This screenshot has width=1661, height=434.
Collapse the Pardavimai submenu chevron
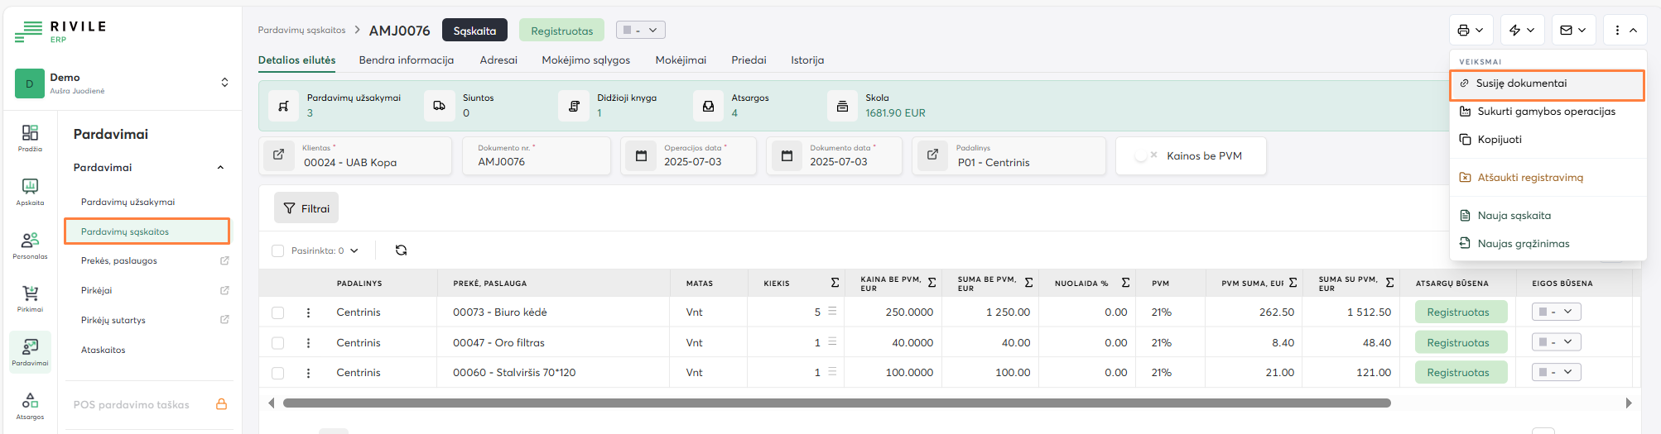pyautogui.click(x=220, y=168)
